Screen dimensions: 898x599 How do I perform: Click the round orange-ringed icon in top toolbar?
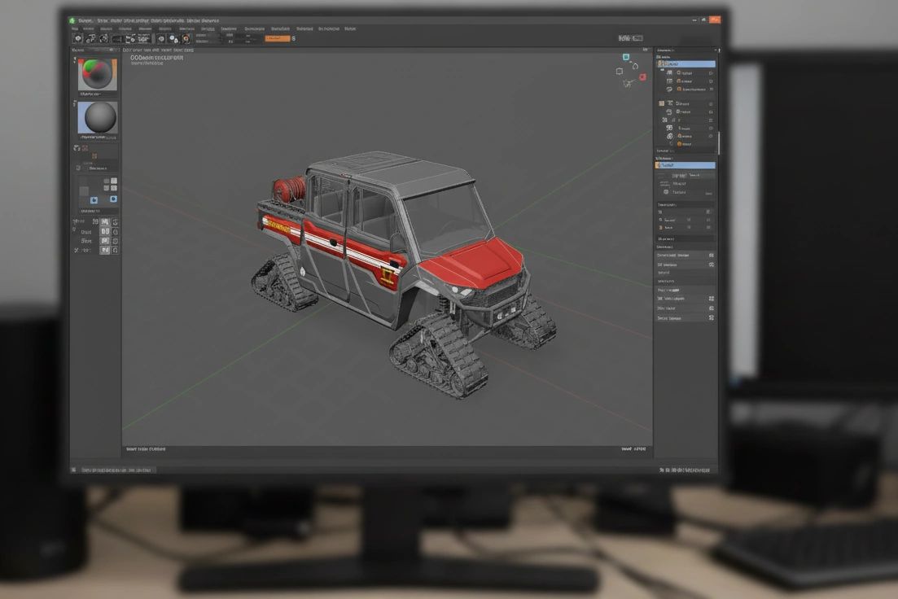[186, 38]
